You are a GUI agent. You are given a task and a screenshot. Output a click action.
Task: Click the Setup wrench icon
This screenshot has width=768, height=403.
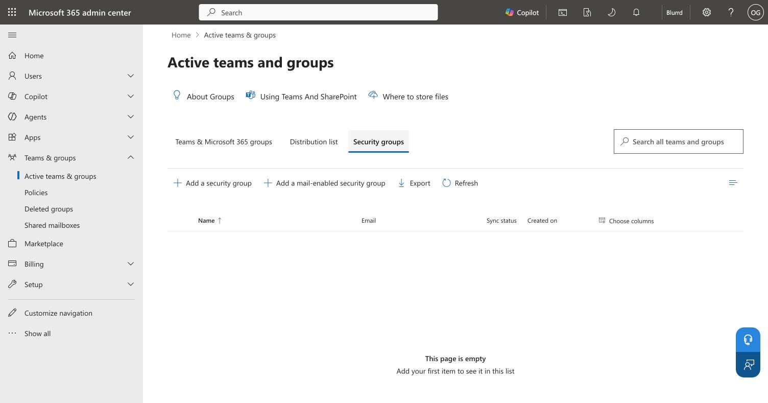click(x=12, y=284)
